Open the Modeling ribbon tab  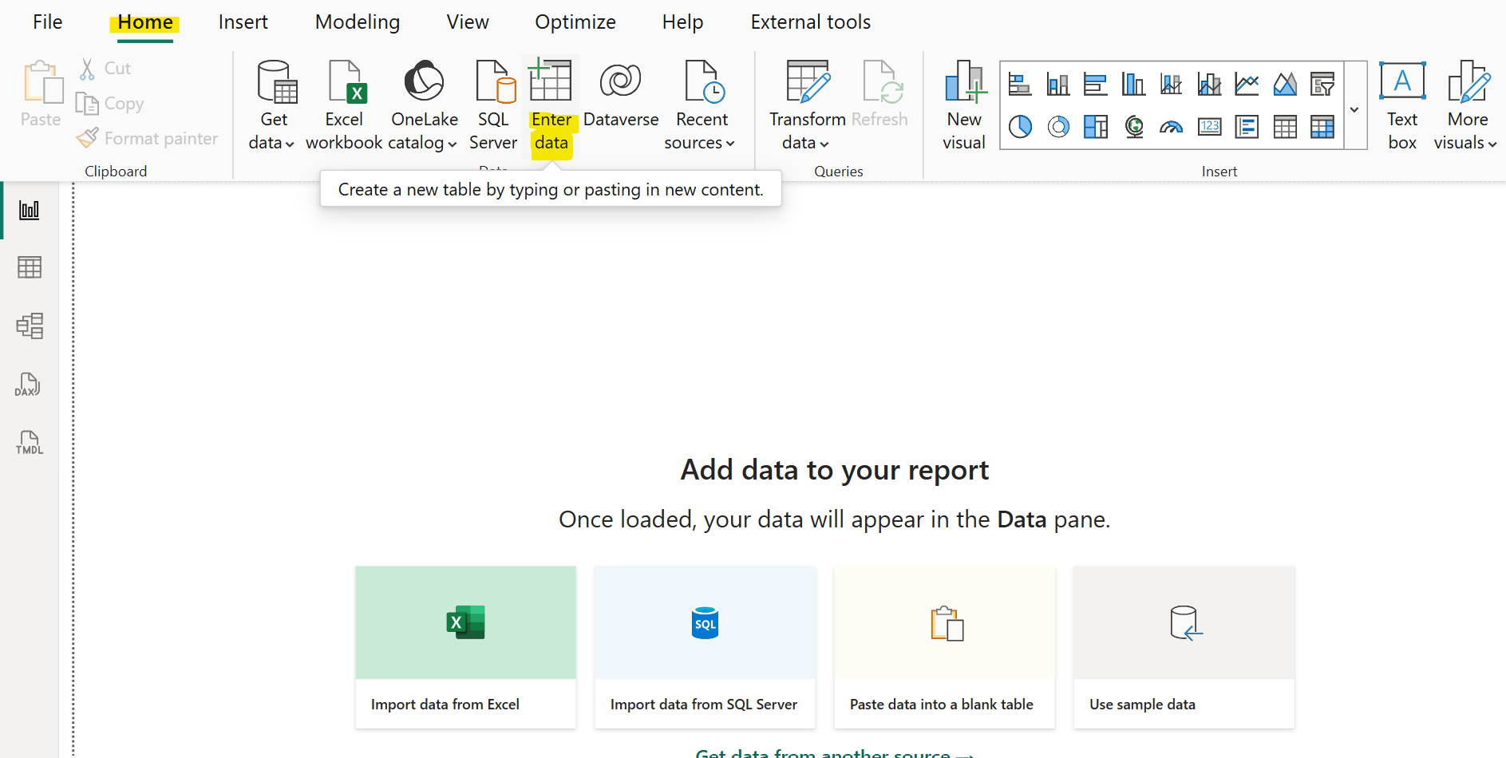[357, 22]
